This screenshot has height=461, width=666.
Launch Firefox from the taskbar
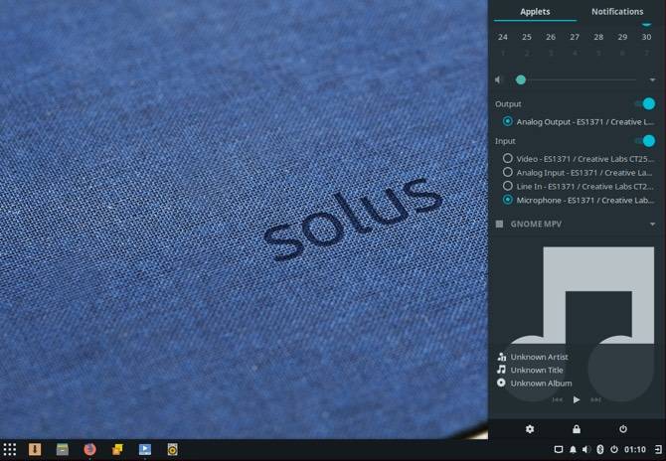coord(89,450)
